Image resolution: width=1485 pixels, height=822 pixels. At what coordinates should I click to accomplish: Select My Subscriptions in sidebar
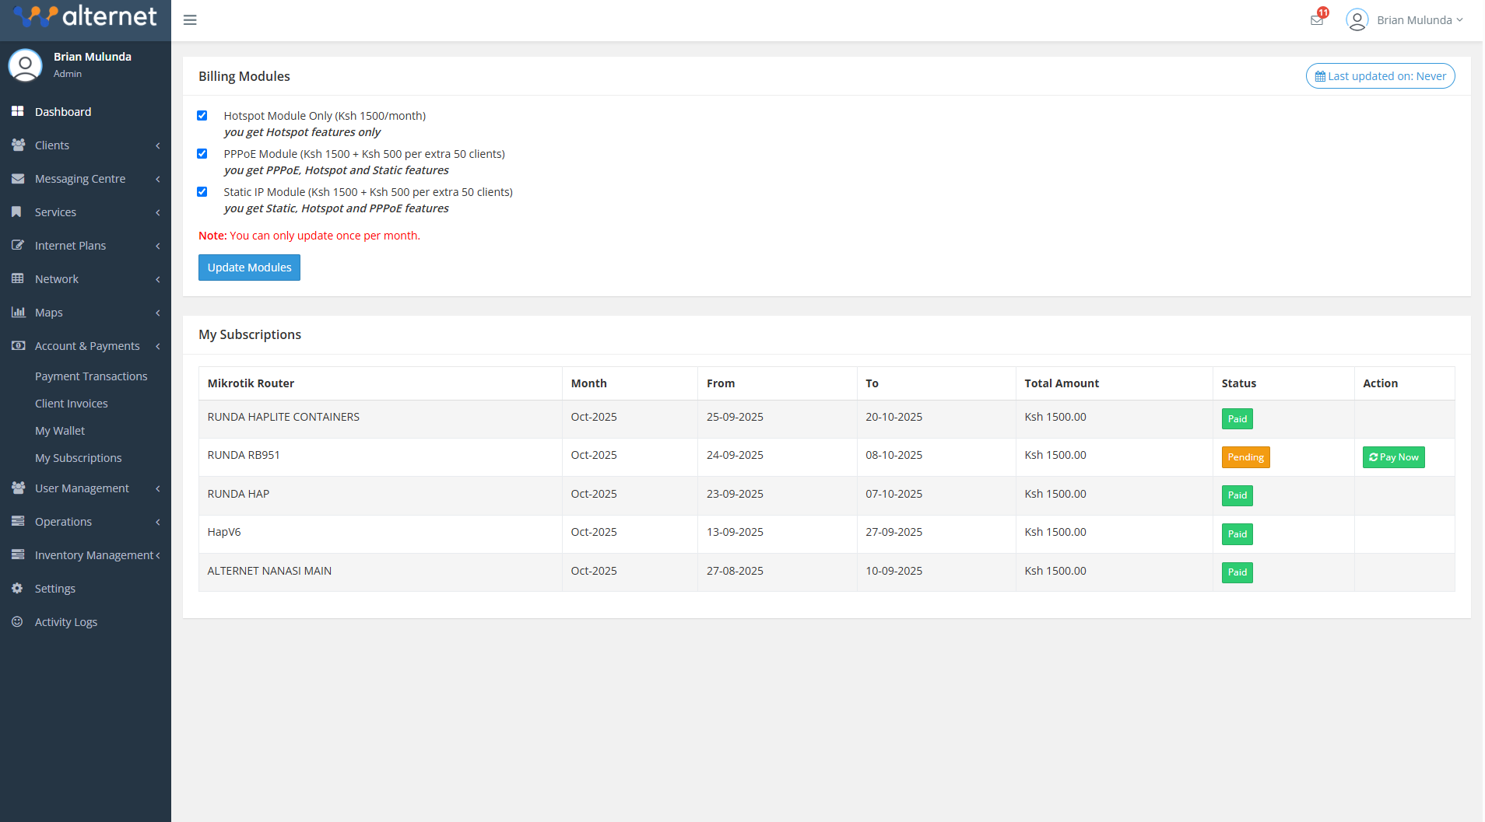78,457
